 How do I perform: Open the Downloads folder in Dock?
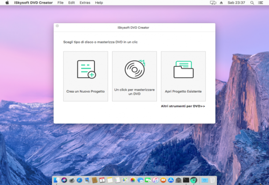tap(205, 180)
